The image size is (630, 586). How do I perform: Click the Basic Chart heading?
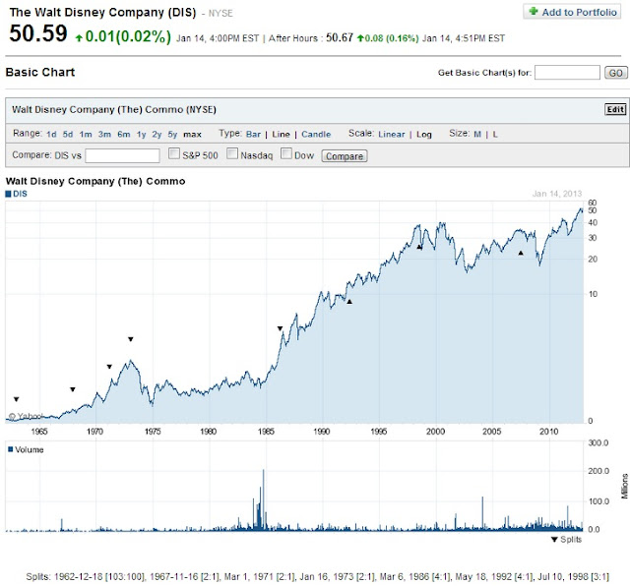[x=40, y=72]
